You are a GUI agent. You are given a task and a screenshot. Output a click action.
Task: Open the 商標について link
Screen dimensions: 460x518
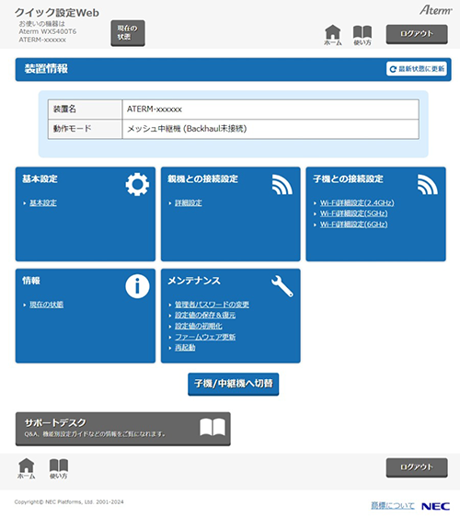click(392, 505)
